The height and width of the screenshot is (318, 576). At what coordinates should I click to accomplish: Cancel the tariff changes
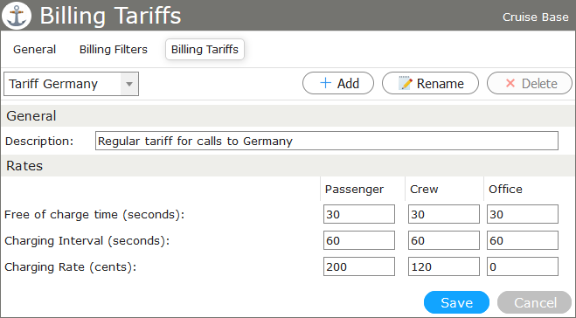(x=535, y=302)
